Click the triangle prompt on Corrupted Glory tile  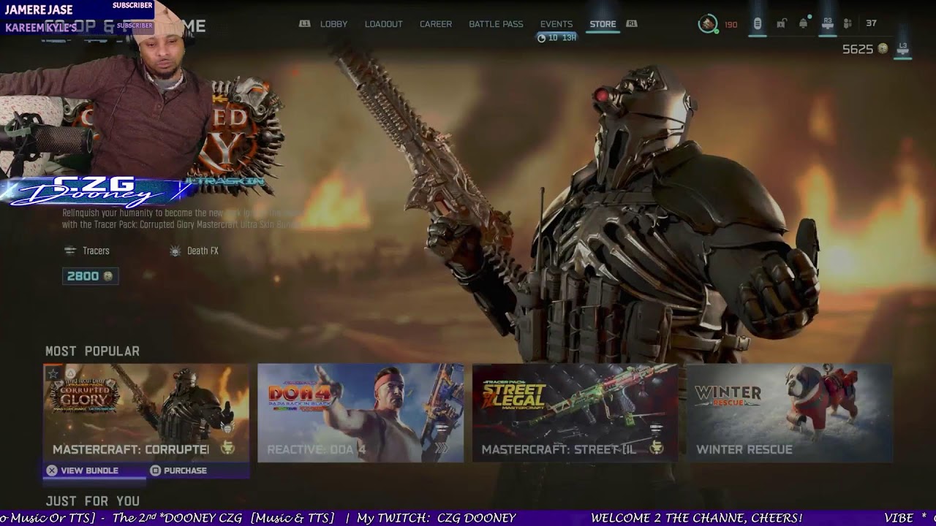click(70, 373)
